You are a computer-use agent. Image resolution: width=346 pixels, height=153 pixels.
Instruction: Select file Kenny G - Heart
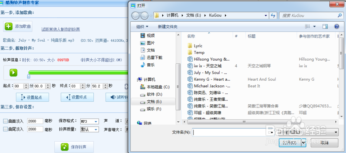click(209, 79)
